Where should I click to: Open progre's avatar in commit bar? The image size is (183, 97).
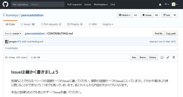pos(7,42)
